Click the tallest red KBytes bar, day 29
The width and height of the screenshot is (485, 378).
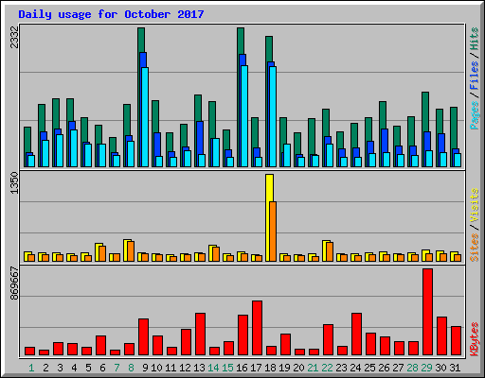428,312
